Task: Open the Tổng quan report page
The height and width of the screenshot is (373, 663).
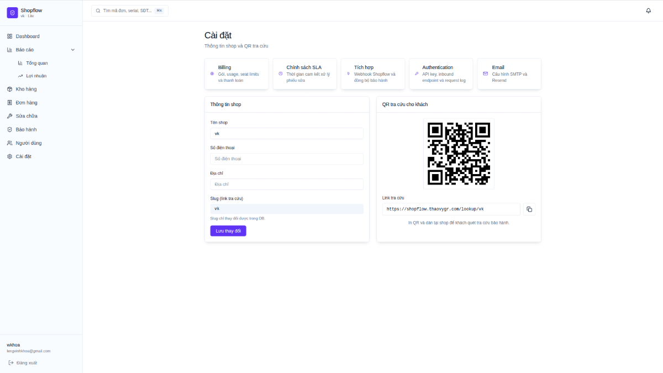Action: (x=46, y=63)
